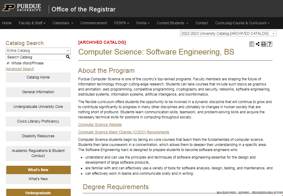
Task: Click into the Search Catalog field
Action: pos(36,57)
